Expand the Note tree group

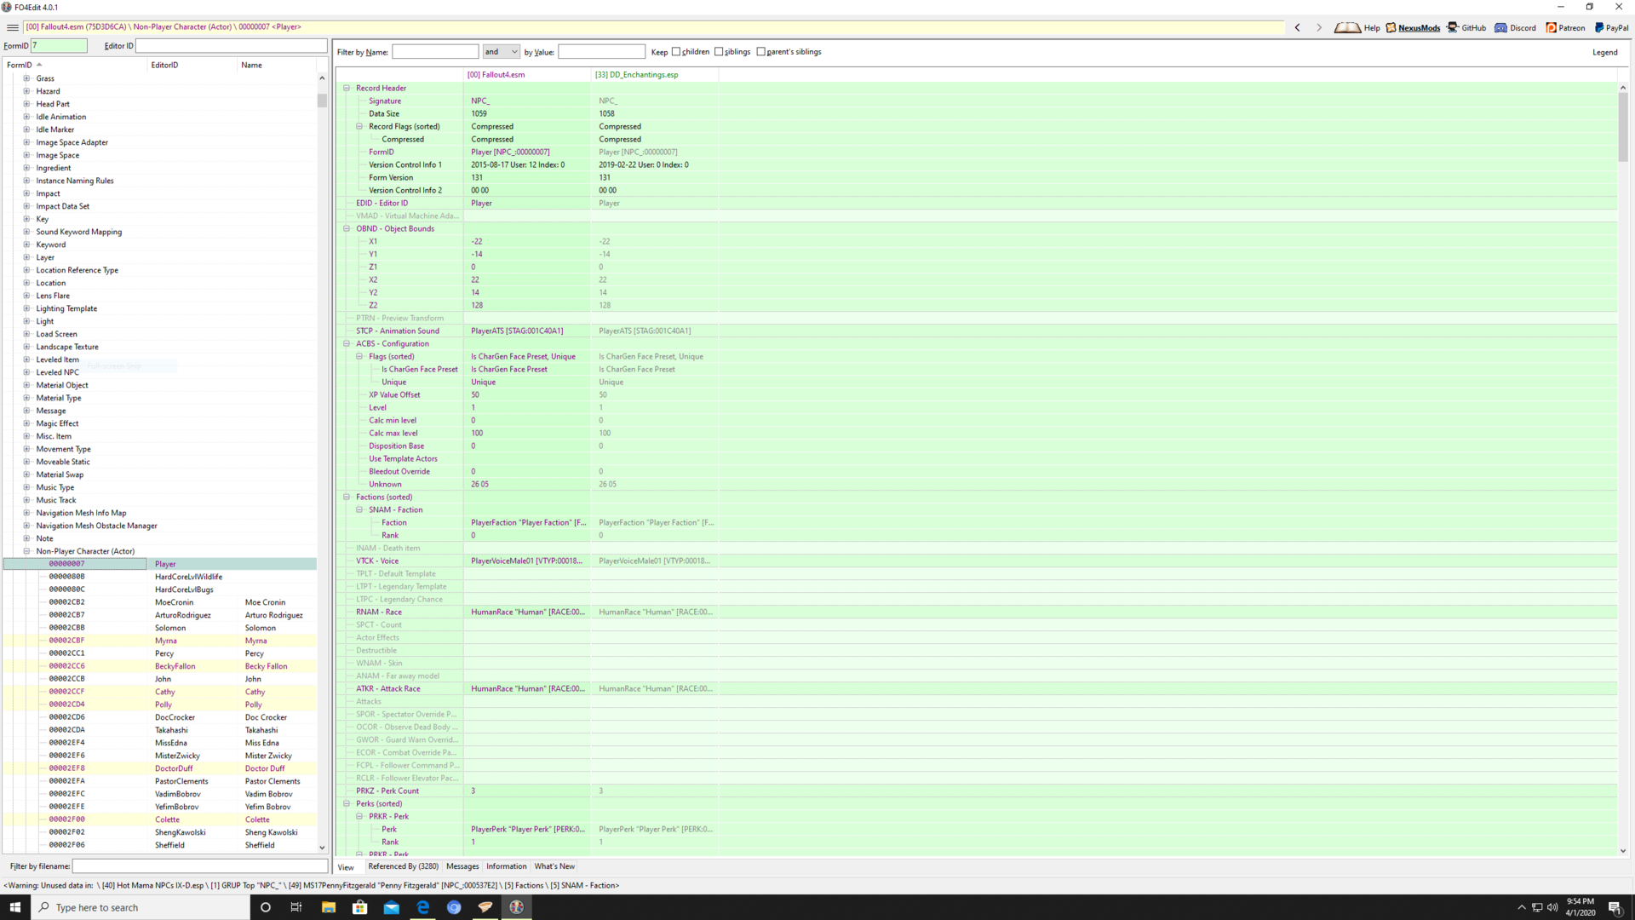click(x=26, y=538)
